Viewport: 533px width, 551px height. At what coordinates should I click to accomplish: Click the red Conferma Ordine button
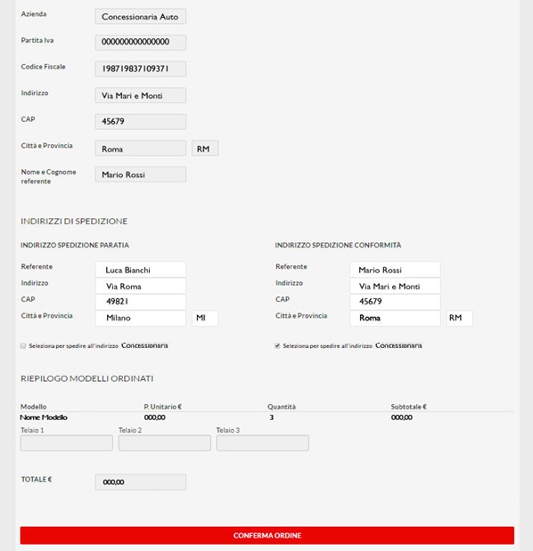tap(267, 535)
